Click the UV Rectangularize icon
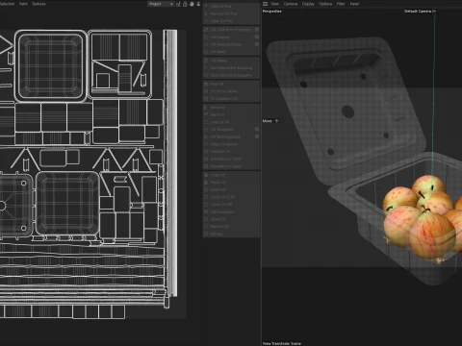Image resolution: width=462 pixels, height=346 pixels. coord(206,136)
